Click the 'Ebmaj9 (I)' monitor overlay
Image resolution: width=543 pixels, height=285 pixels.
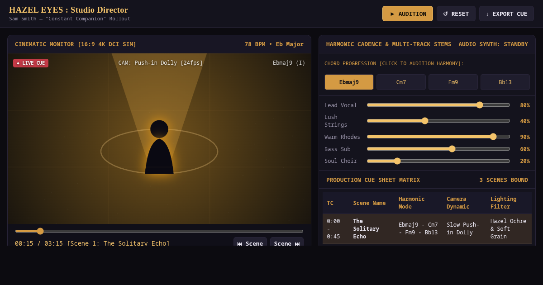(x=289, y=63)
